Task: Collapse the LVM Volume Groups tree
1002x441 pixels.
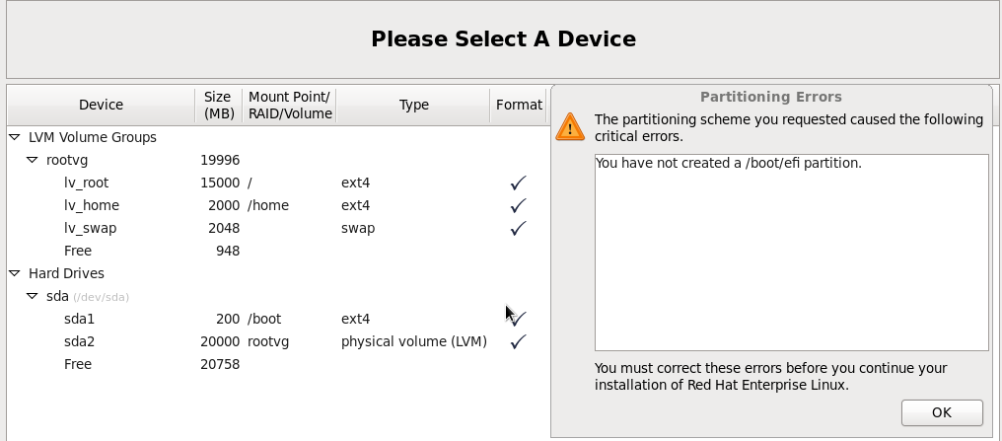Action: pyautogui.click(x=15, y=137)
